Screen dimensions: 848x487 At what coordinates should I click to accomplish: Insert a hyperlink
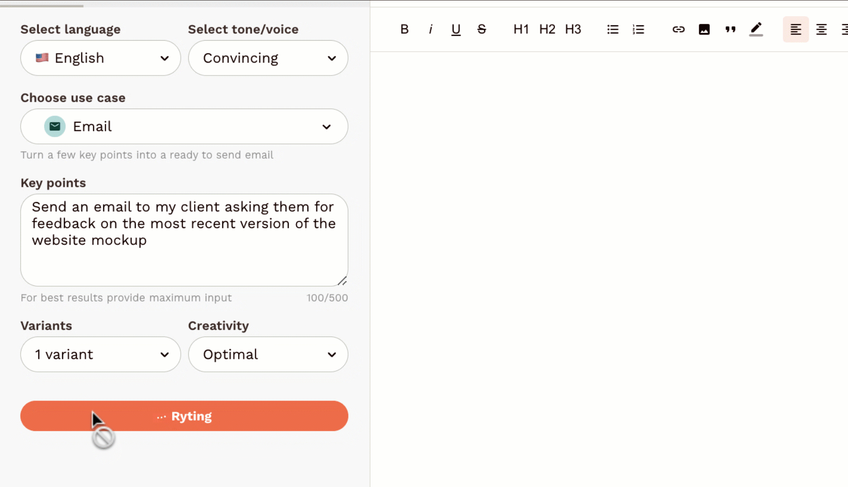(x=678, y=29)
